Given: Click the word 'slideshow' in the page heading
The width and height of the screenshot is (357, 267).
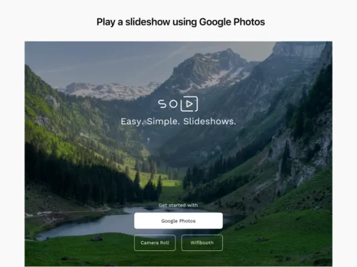Looking at the screenshot, I should (x=148, y=22).
